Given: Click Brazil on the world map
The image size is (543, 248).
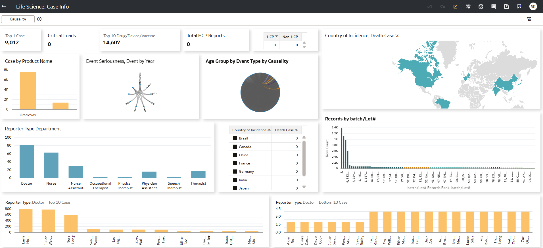Looking at the screenshot, I should point(443,104).
